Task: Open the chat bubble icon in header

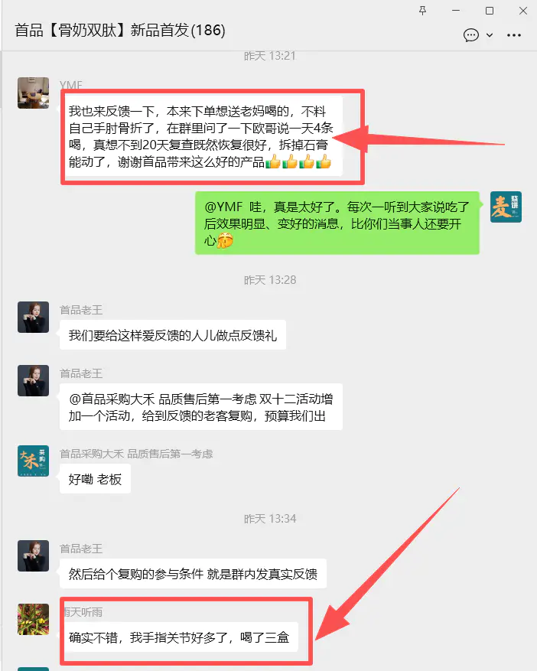Action: [x=471, y=35]
